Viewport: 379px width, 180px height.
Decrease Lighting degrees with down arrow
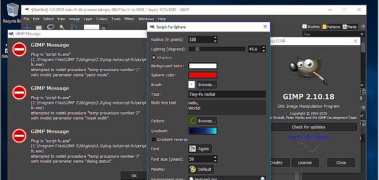pyautogui.click(x=264, y=51)
